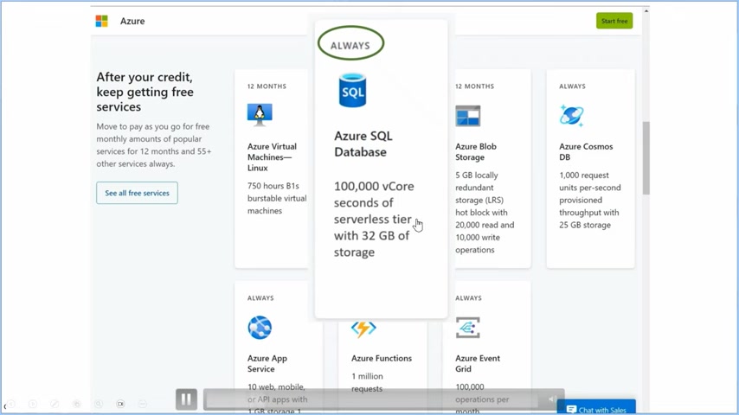Advance to next slide using slideshow arrow
This screenshot has height=415, width=739.
(33, 404)
